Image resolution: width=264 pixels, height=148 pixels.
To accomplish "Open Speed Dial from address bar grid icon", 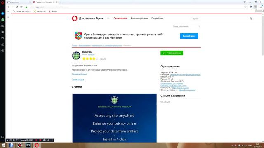I will 21,7.
